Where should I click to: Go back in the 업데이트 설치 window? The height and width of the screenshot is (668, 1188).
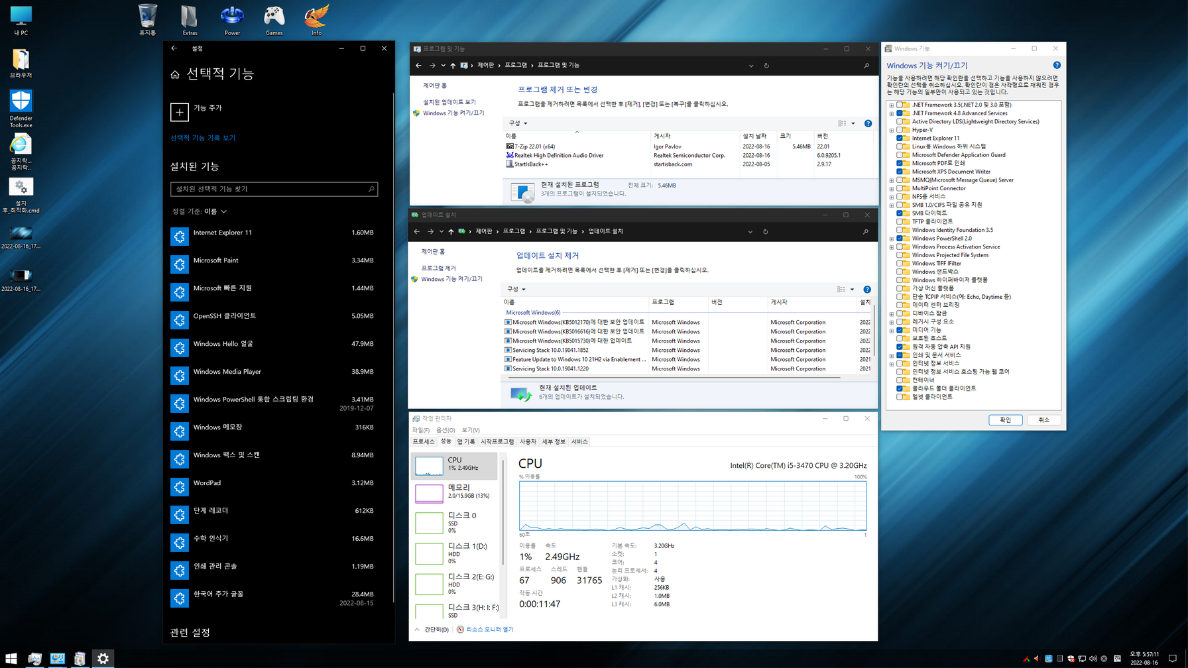(x=416, y=231)
